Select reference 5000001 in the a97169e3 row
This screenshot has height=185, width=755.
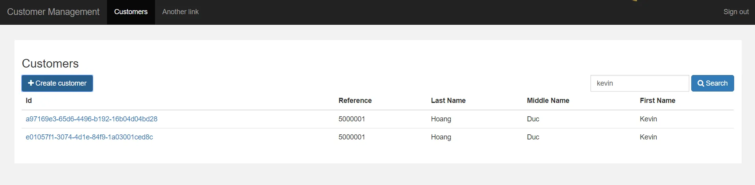pyautogui.click(x=352, y=119)
